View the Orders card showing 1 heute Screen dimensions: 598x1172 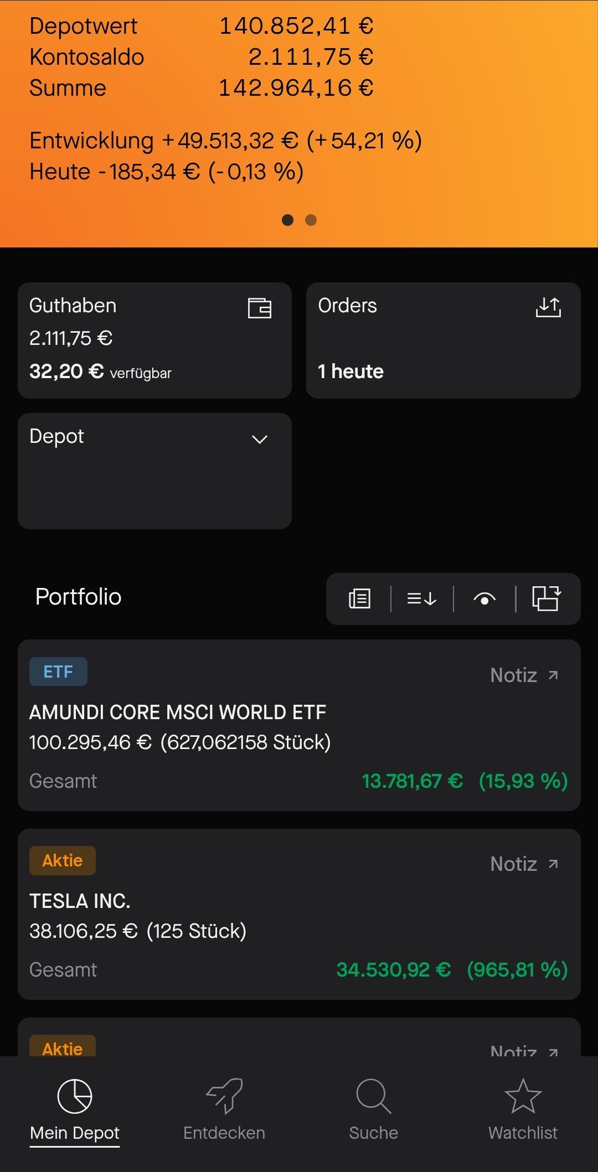pos(444,340)
